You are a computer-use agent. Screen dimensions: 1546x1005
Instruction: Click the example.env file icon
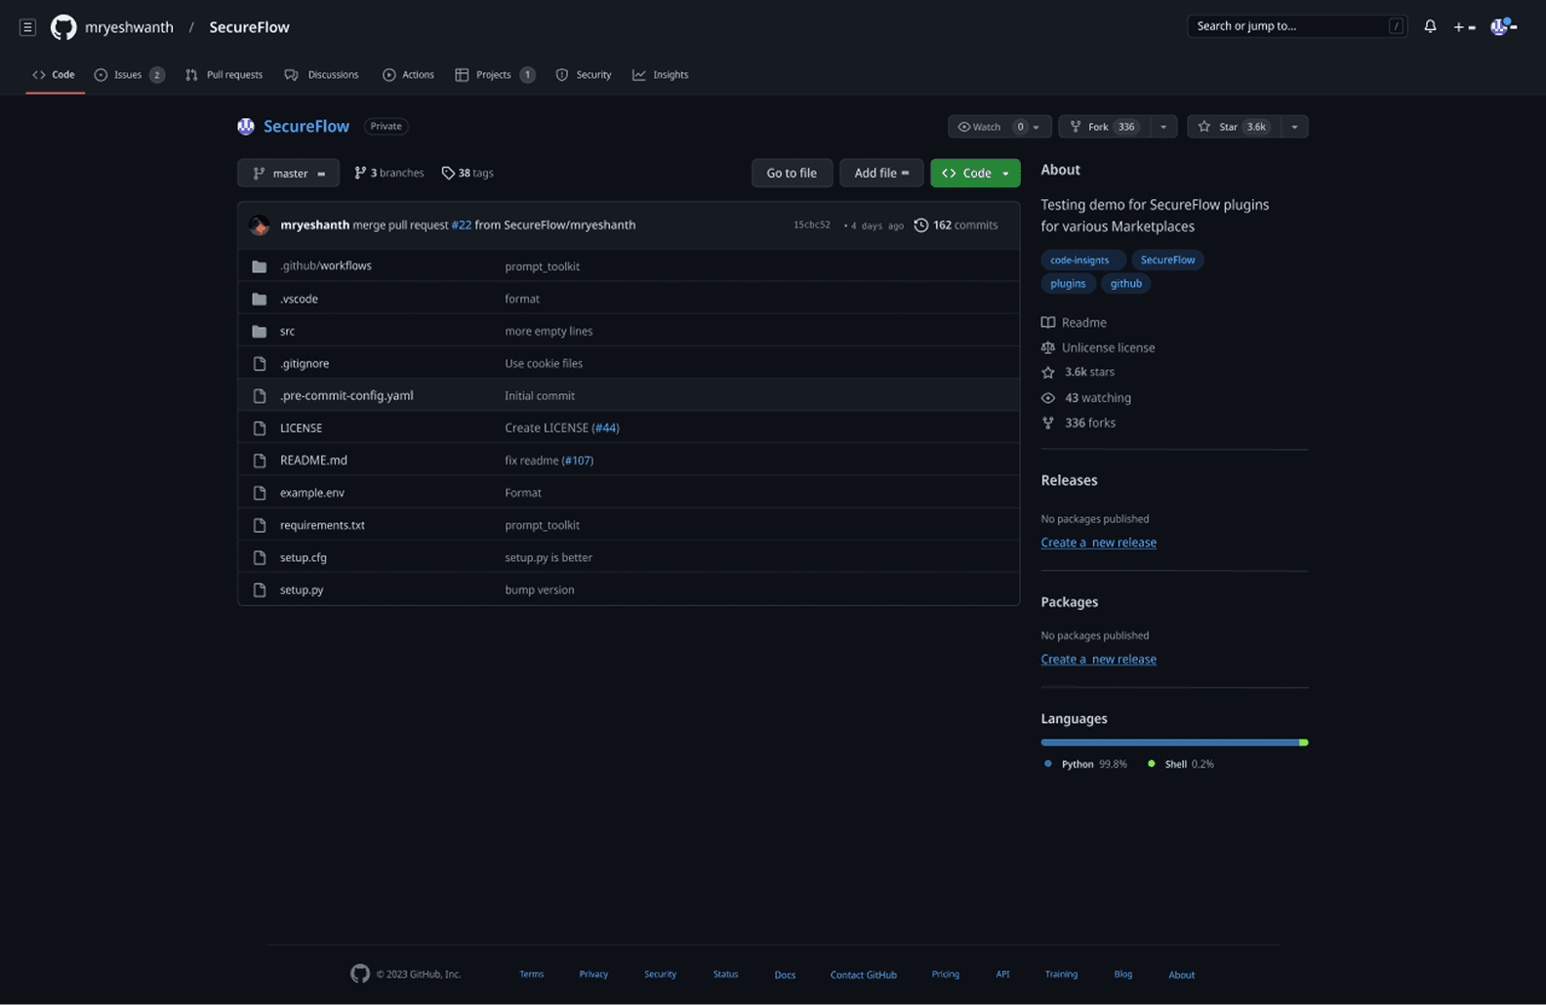pyautogui.click(x=260, y=493)
